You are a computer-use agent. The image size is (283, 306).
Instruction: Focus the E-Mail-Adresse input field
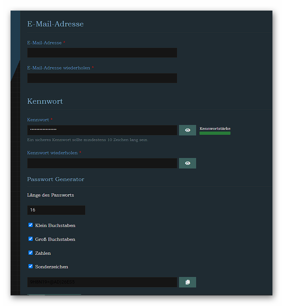coord(102,53)
